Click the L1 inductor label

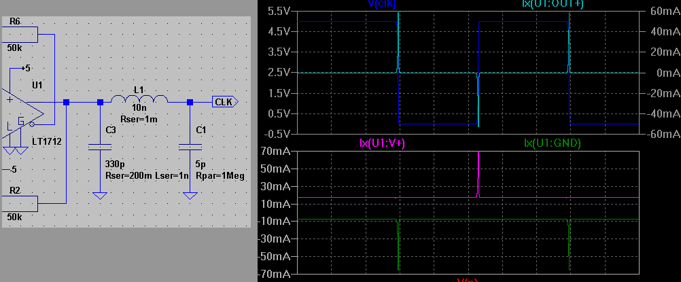coord(139,90)
